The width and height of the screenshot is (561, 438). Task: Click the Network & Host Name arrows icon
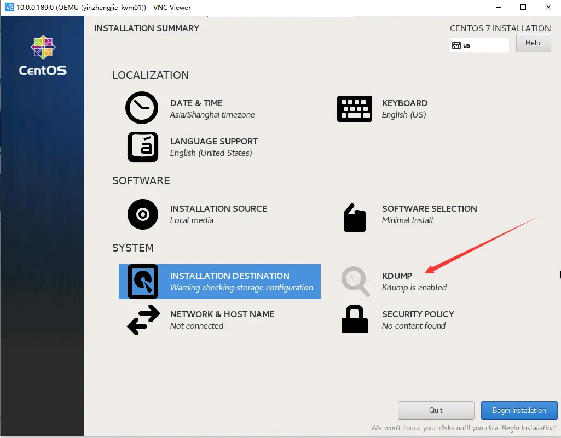point(143,320)
